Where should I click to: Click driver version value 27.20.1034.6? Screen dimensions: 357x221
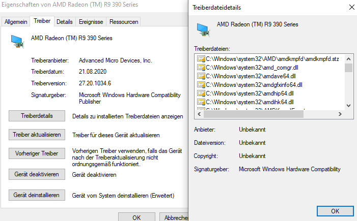[x=95, y=83]
